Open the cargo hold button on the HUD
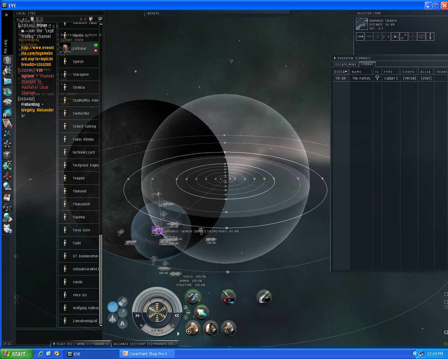448x359 pixels. click(122, 302)
